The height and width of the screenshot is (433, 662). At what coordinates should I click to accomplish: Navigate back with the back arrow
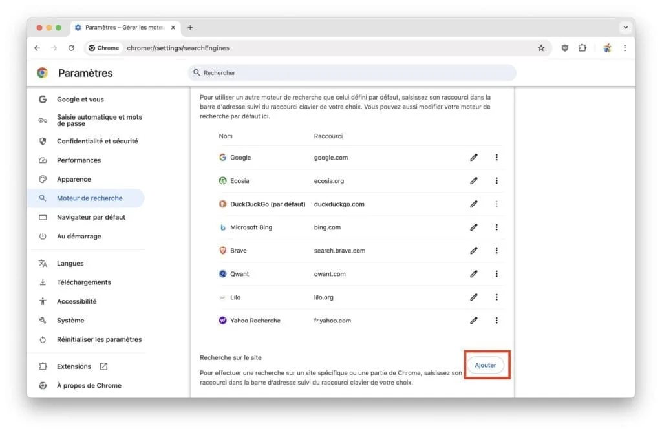point(37,48)
